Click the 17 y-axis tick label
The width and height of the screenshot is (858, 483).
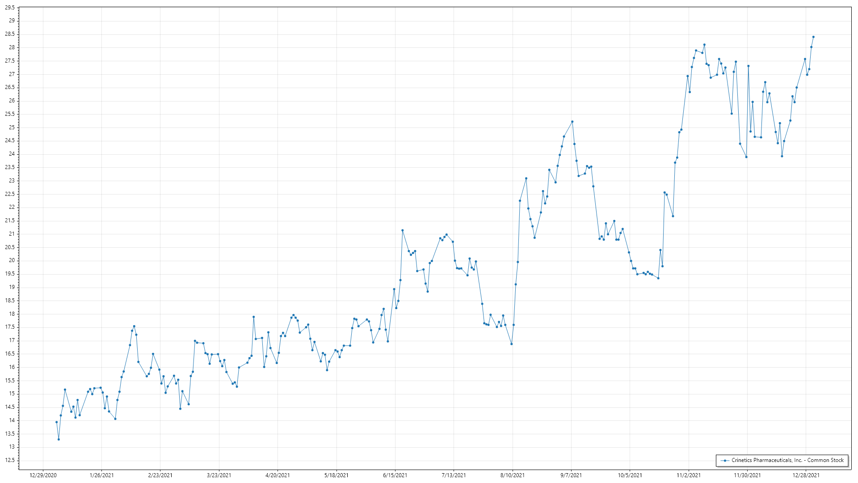click(x=12, y=340)
